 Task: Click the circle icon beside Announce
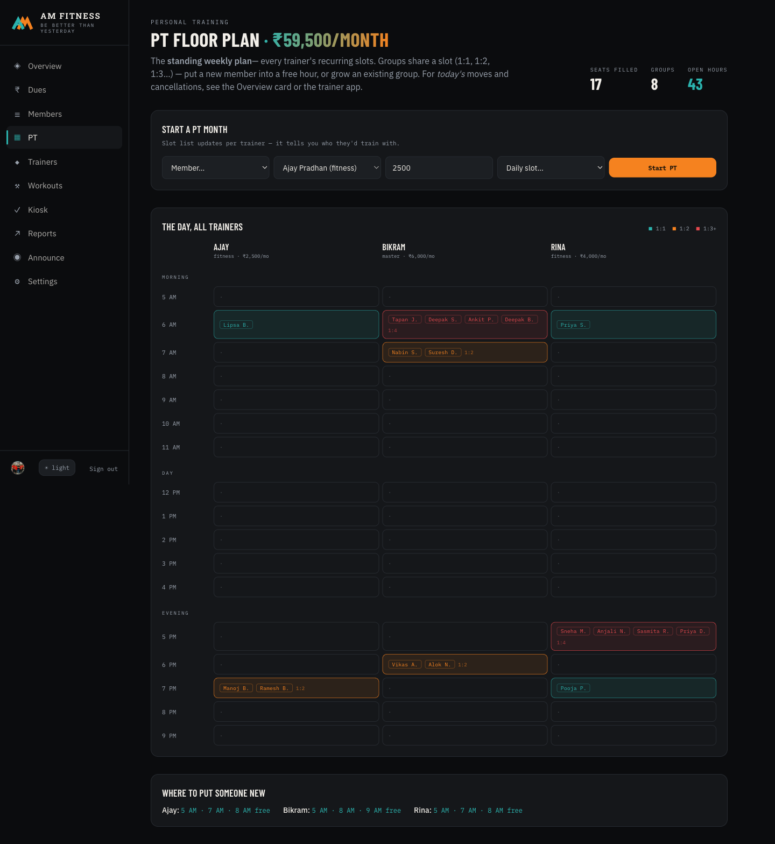tap(17, 257)
